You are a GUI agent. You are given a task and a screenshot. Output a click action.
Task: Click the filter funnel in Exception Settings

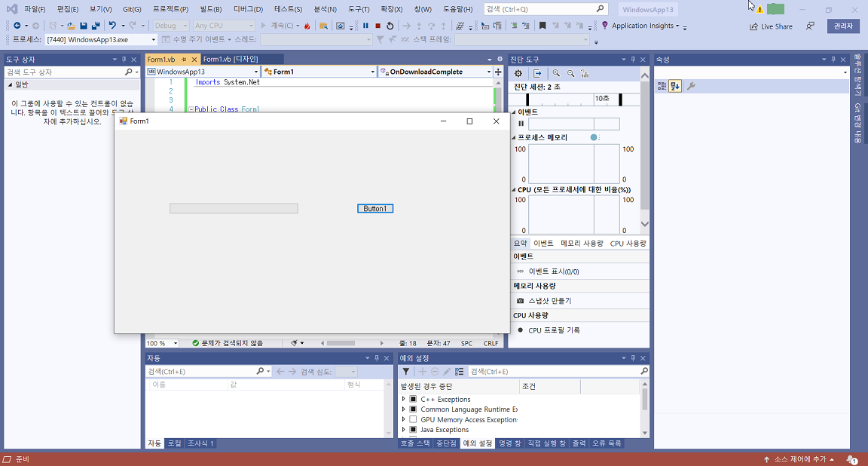click(406, 371)
